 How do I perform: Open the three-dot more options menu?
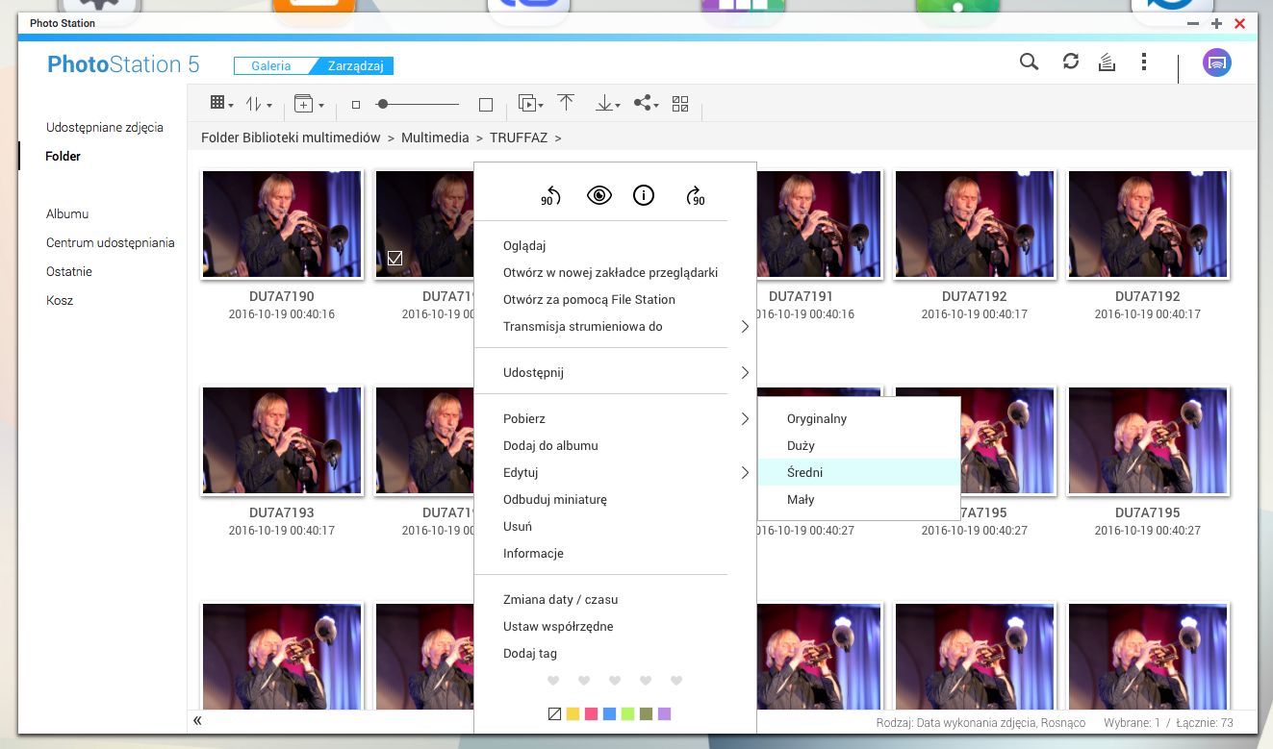click(1143, 62)
